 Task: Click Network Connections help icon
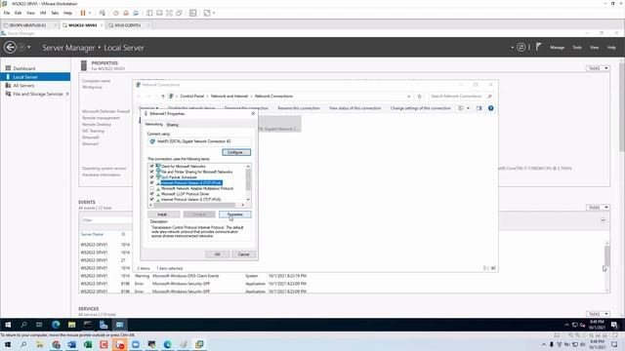(x=490, y=108)
